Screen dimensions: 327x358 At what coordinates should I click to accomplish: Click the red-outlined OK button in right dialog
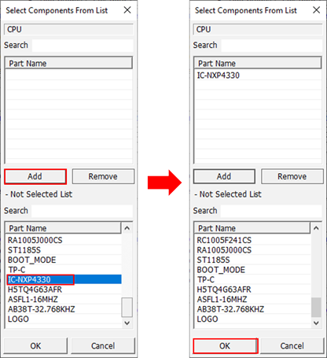[226, 346]
